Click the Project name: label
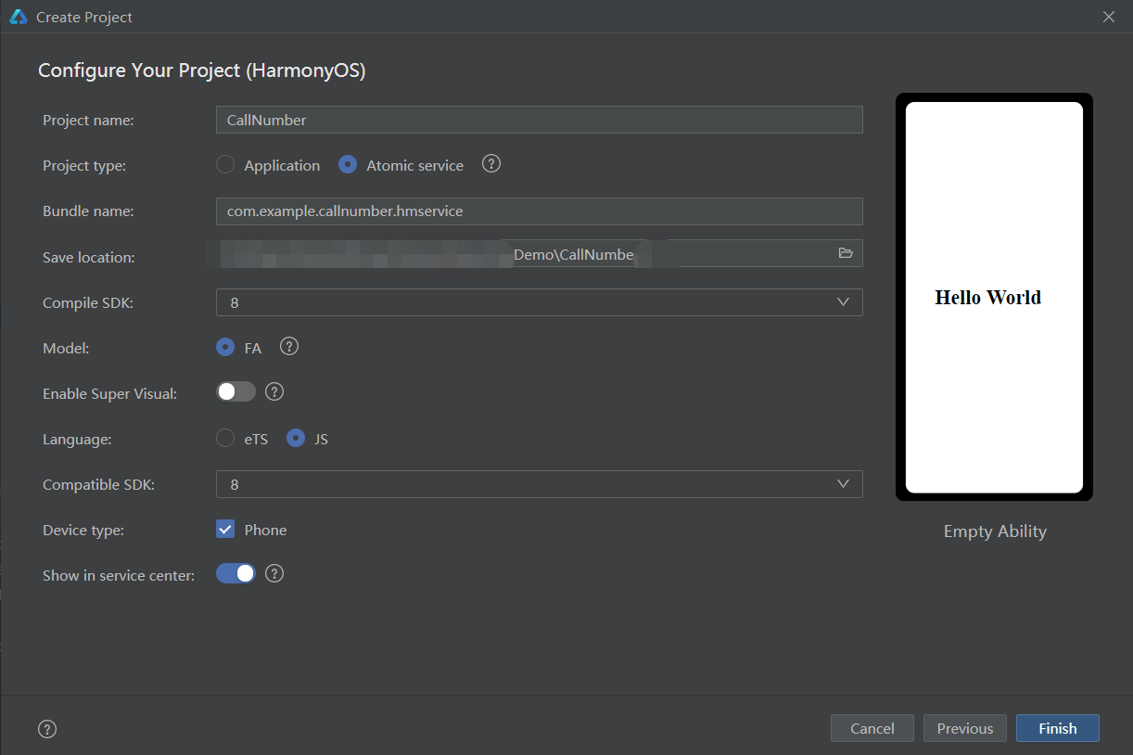 88,120
